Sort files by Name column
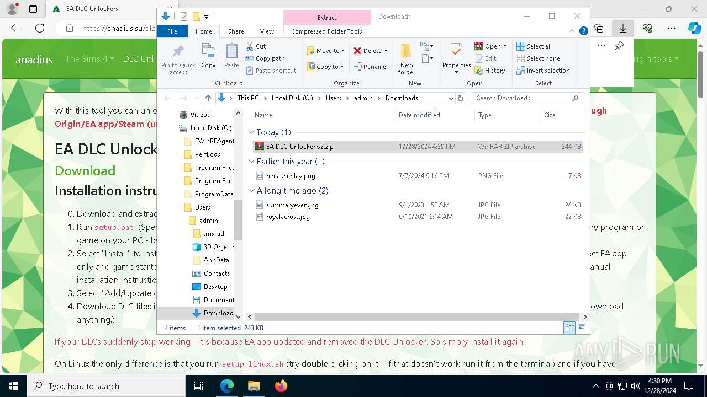707x397 pixels. click(x=324, y=115)
